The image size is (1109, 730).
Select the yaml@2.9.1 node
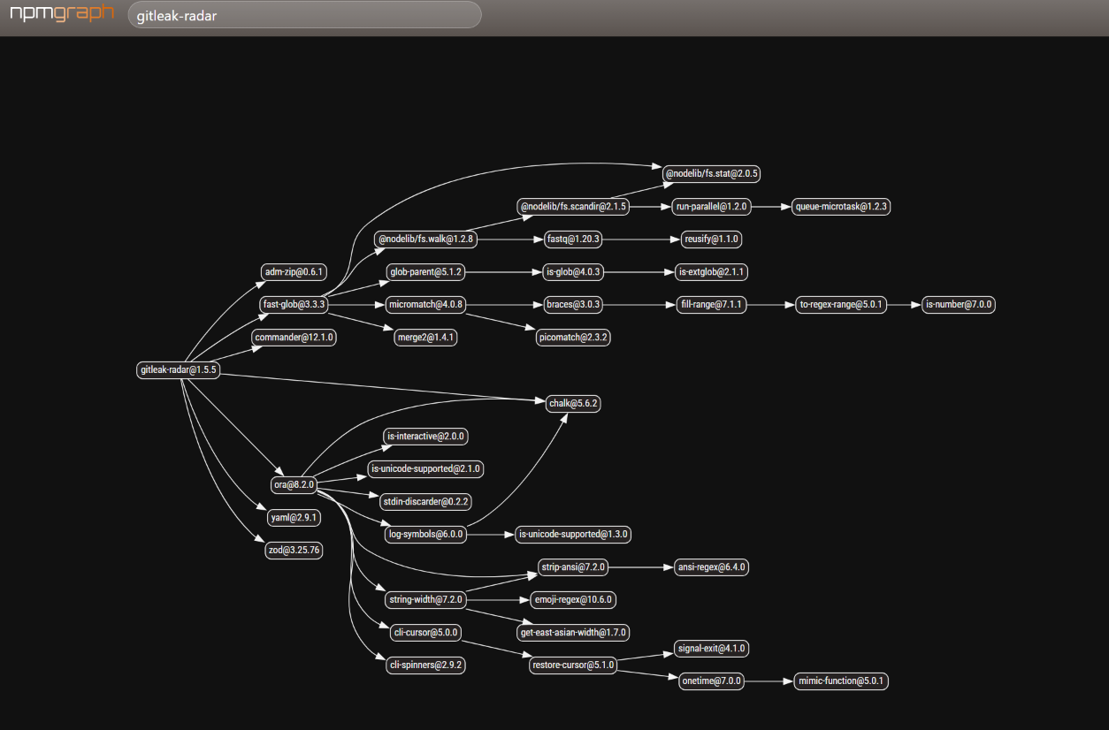294,518
